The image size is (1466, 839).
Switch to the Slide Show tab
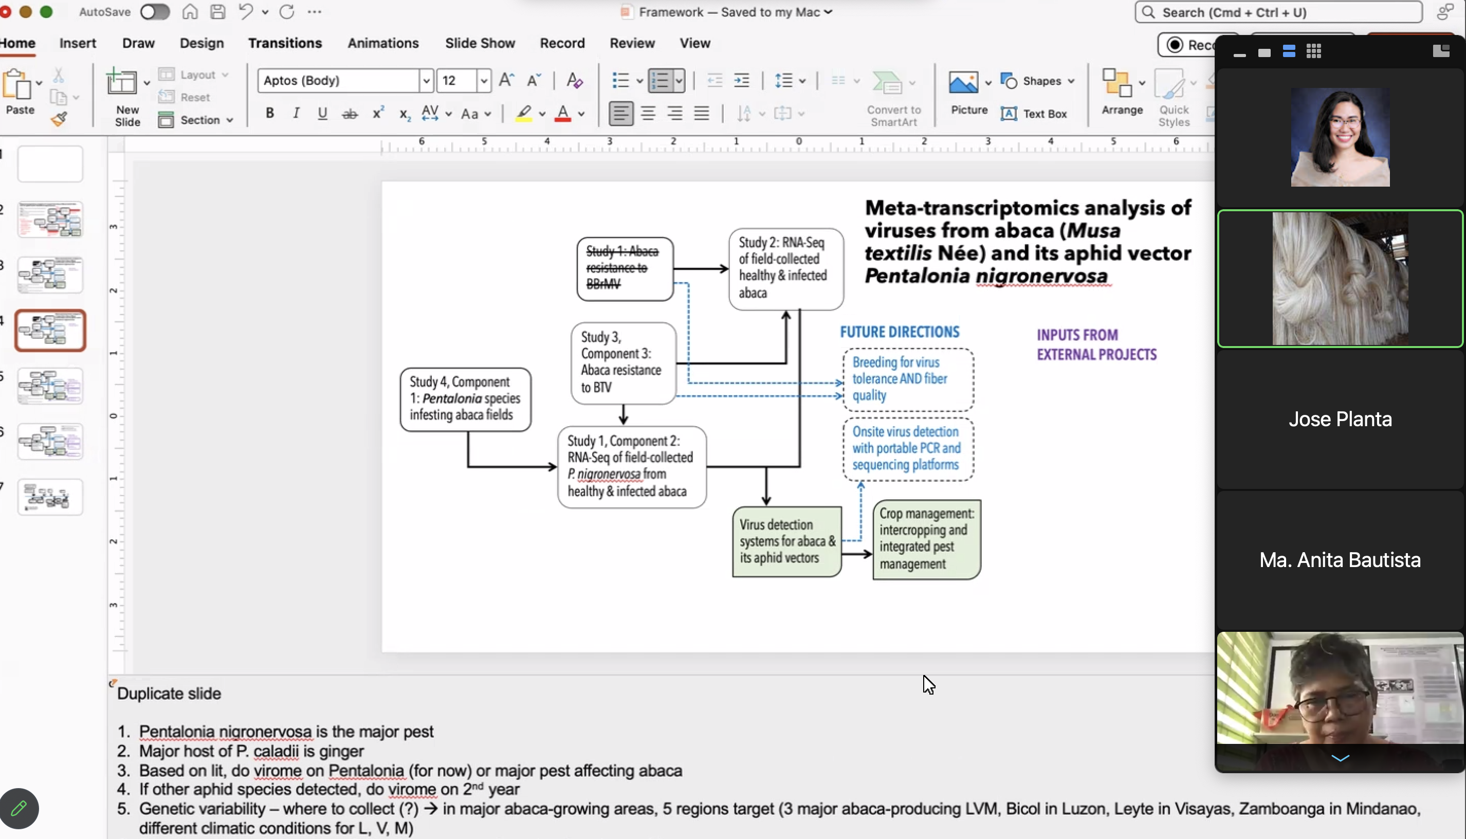479,43
